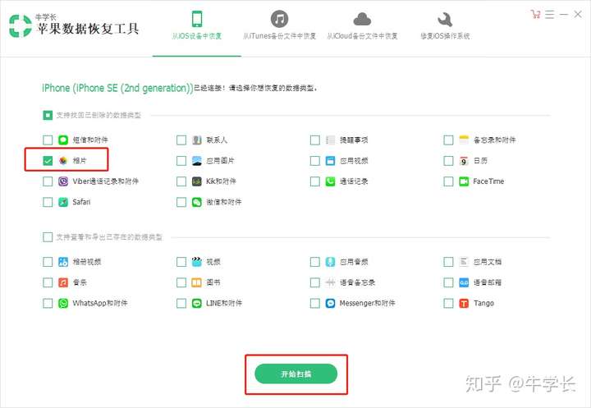Viewport: 591px width, 408px height.
Task: Click the red Music note icon beside 音乐
Action: pyautogui.click(x=63, y=282)
